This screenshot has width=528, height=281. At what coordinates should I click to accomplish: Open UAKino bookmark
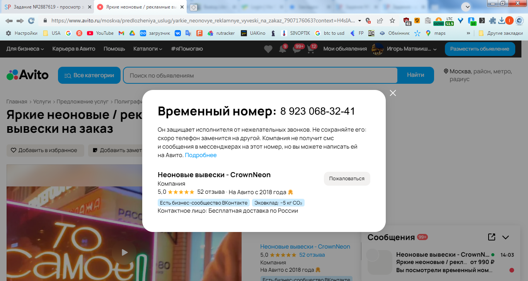(253, 33)
